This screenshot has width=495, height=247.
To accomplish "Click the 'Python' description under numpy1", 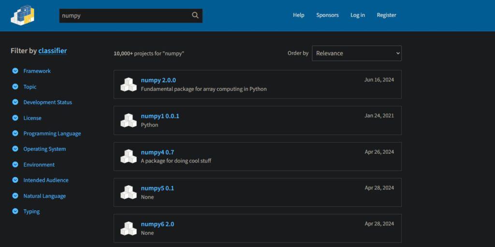I will coord(149,125).
